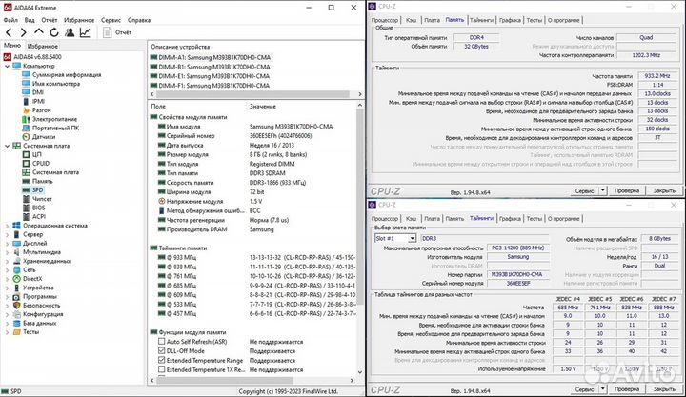Open ЦП item under Системная плата
Viewport: 686px width, 397px height.
(x=37, y=154)
